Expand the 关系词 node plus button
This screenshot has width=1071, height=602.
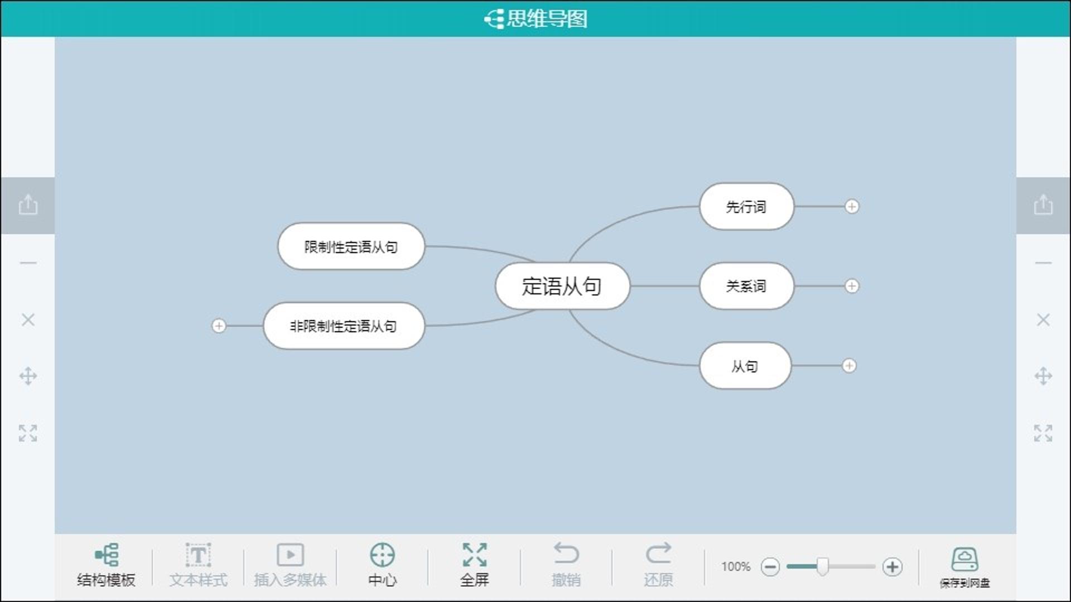coord(852,286)
